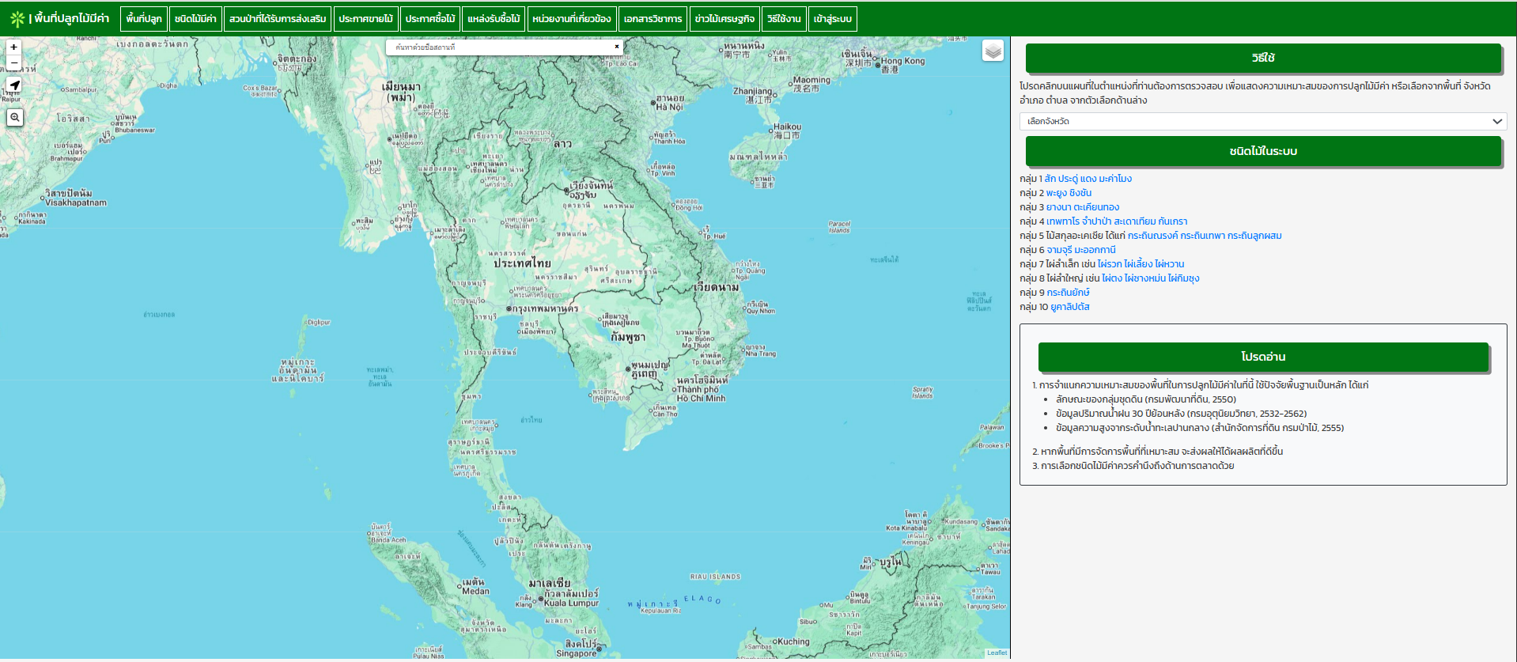This screenshot has width=1517, height=662.
Task: Click the magnifier search icon on map
Action: click(x=14, y=118)
